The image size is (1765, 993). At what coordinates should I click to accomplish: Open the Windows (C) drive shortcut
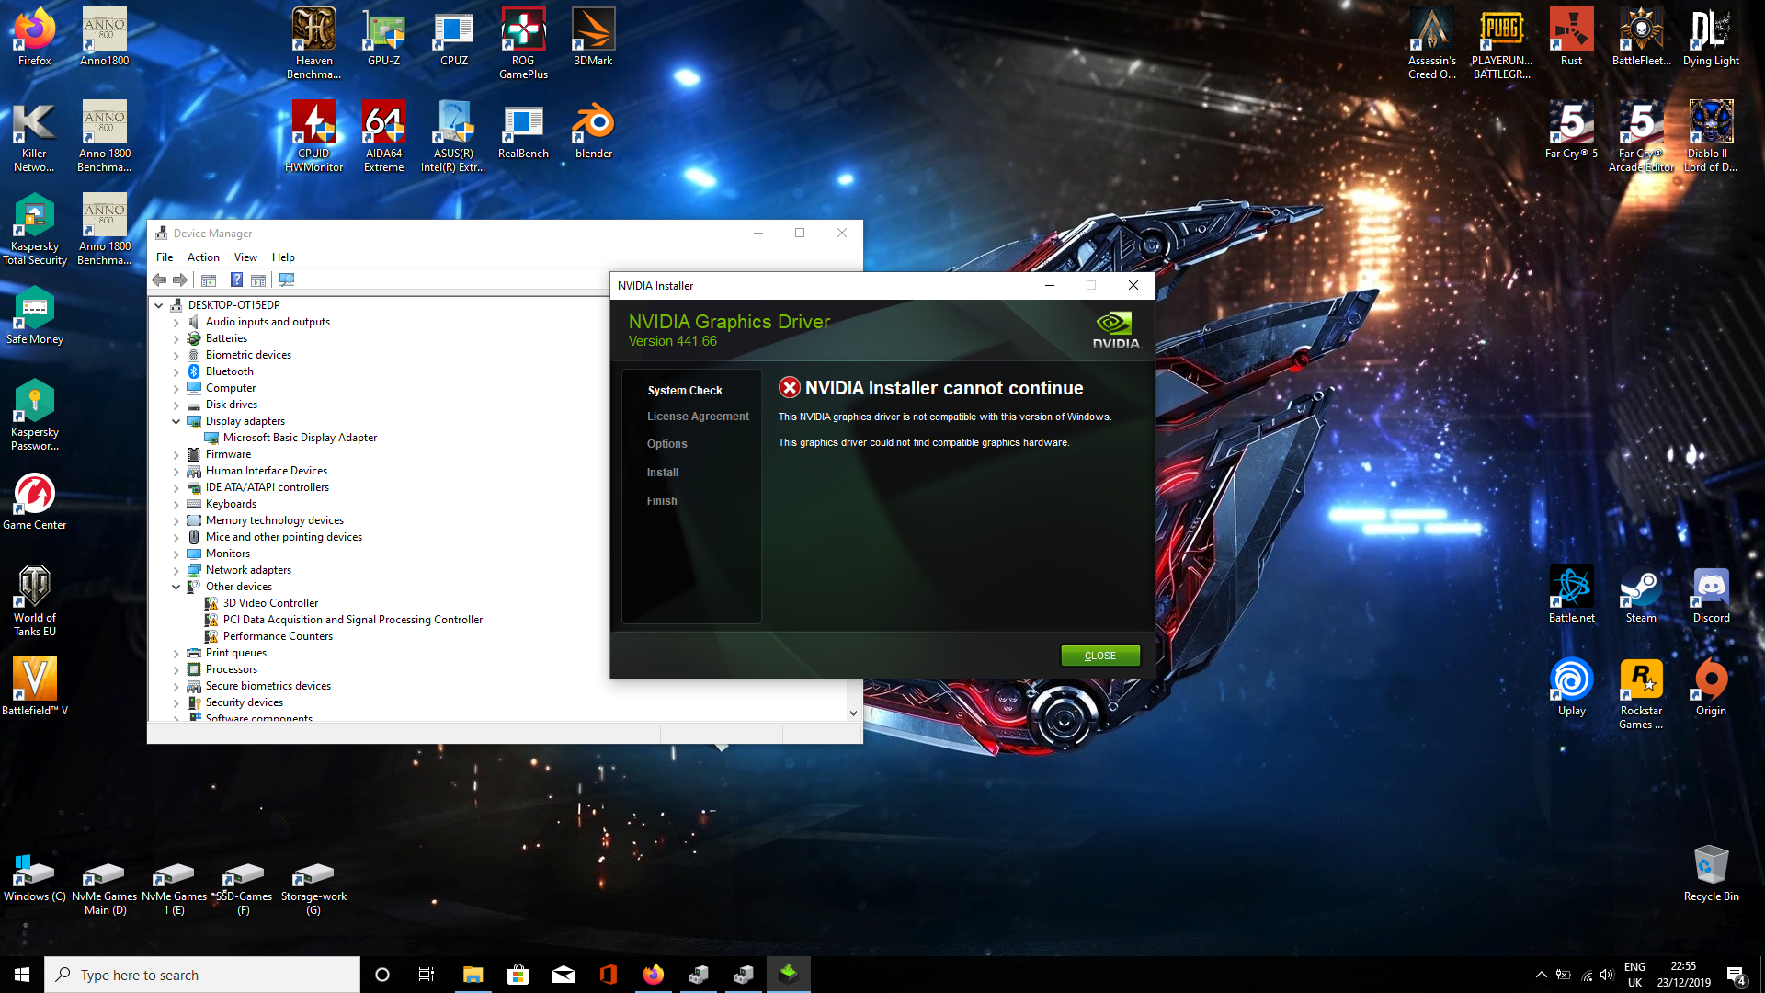point(35,879)
